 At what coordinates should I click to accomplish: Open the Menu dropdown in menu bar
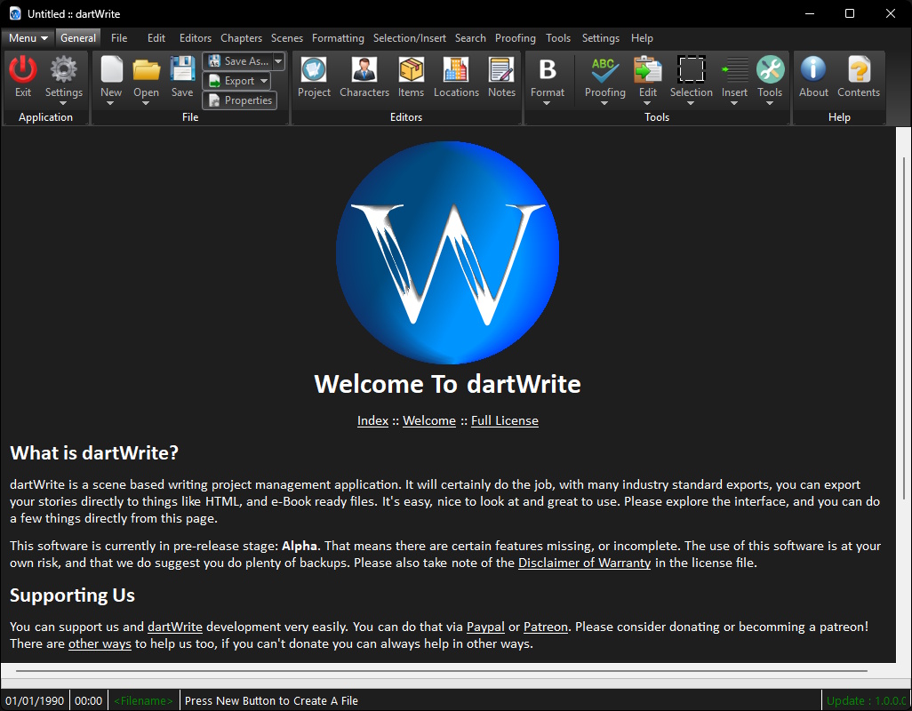point(28,38)
